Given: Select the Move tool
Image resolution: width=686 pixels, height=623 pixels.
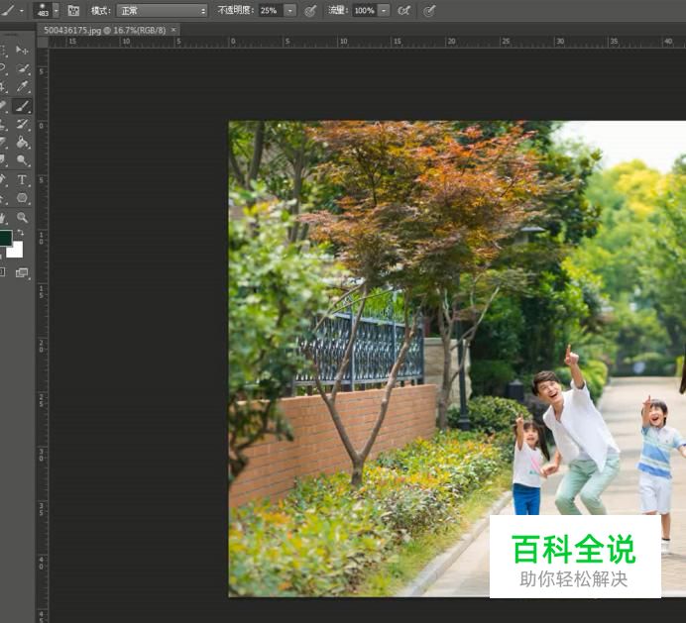Looking at the screenshot, I should (x=22, y=49).
